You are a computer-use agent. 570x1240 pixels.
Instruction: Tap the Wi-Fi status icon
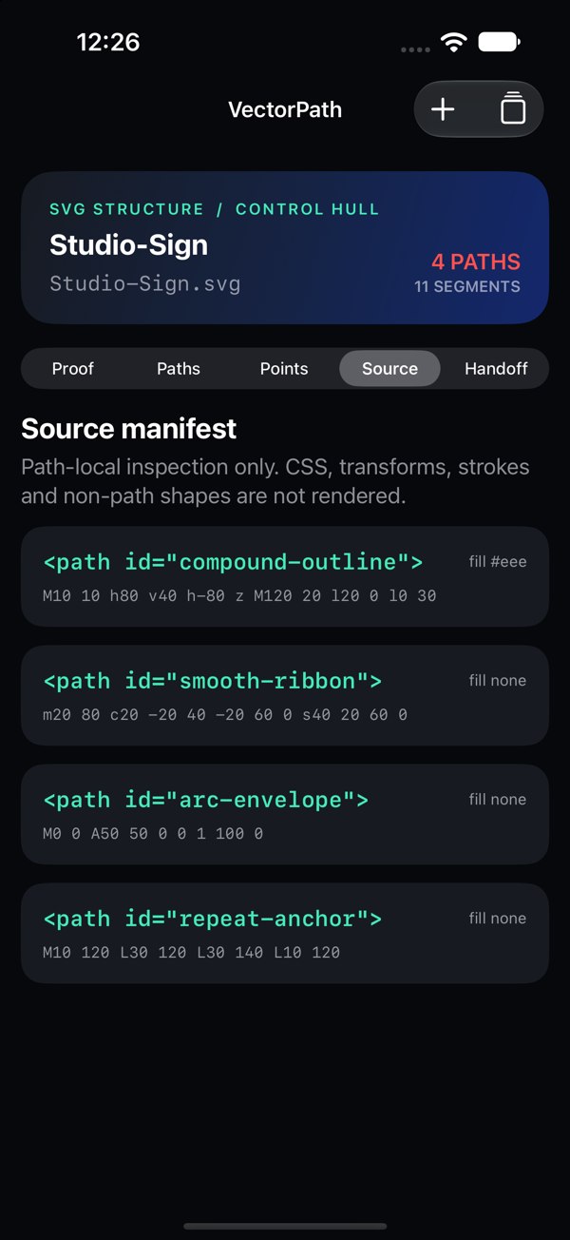click(x=454, y=42)
